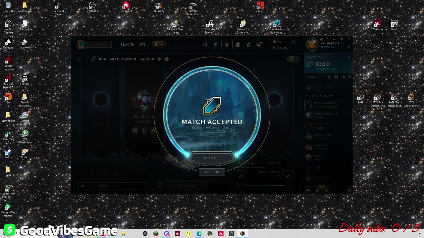The width and height of the screenshot is (424, 238).
Task: Open the Voicemod desktop shortcut
Action: pos(8,136)
